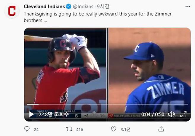Click the 416 retweet count

coord(79,129)
